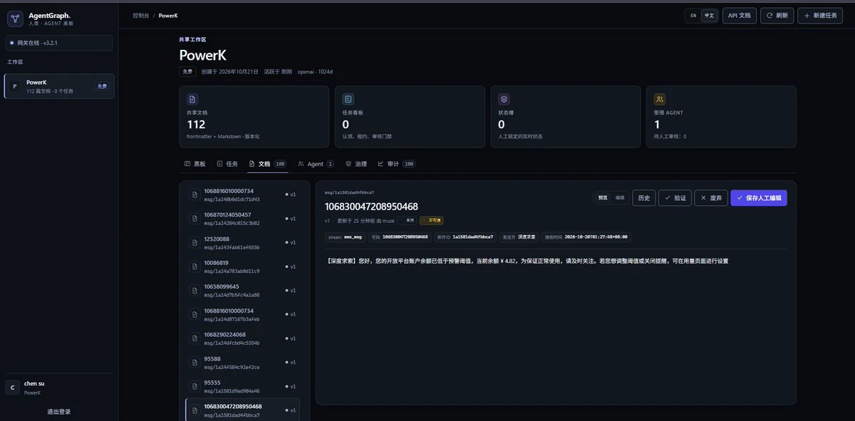Click the AgentGraph logo icon
Viewport: 855px width, 421px height.
(15, 18)
